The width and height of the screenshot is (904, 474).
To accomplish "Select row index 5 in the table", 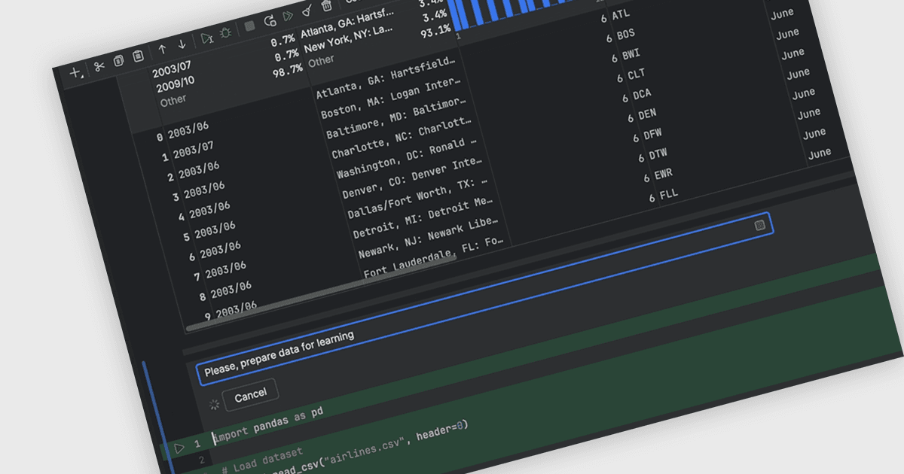I will [186, 238].
